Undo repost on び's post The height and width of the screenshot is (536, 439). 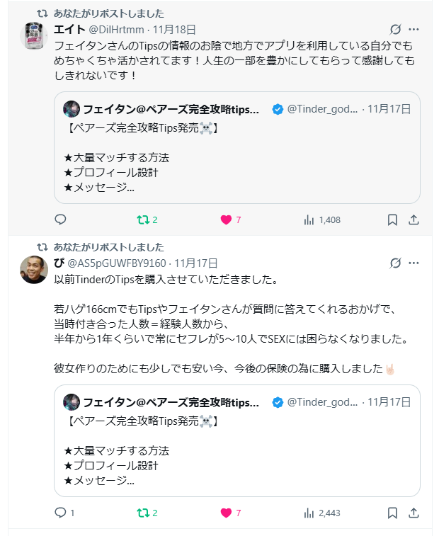(x=142, y=513)
